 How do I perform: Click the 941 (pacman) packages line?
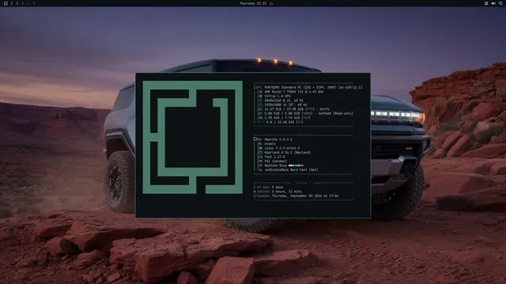click(x=275, y=161)
